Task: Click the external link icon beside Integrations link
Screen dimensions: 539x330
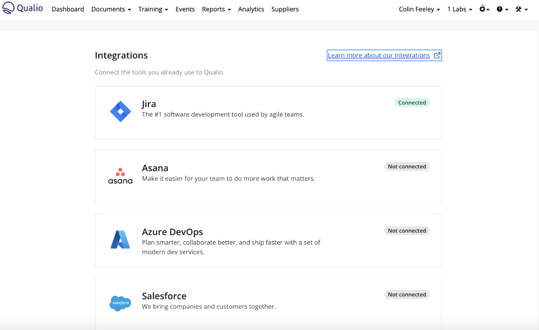Action: 437,55
